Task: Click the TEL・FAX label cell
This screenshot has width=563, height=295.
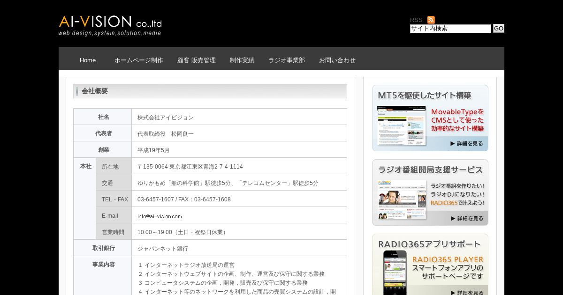Action: pyautogui.click(x=114, y=199)
